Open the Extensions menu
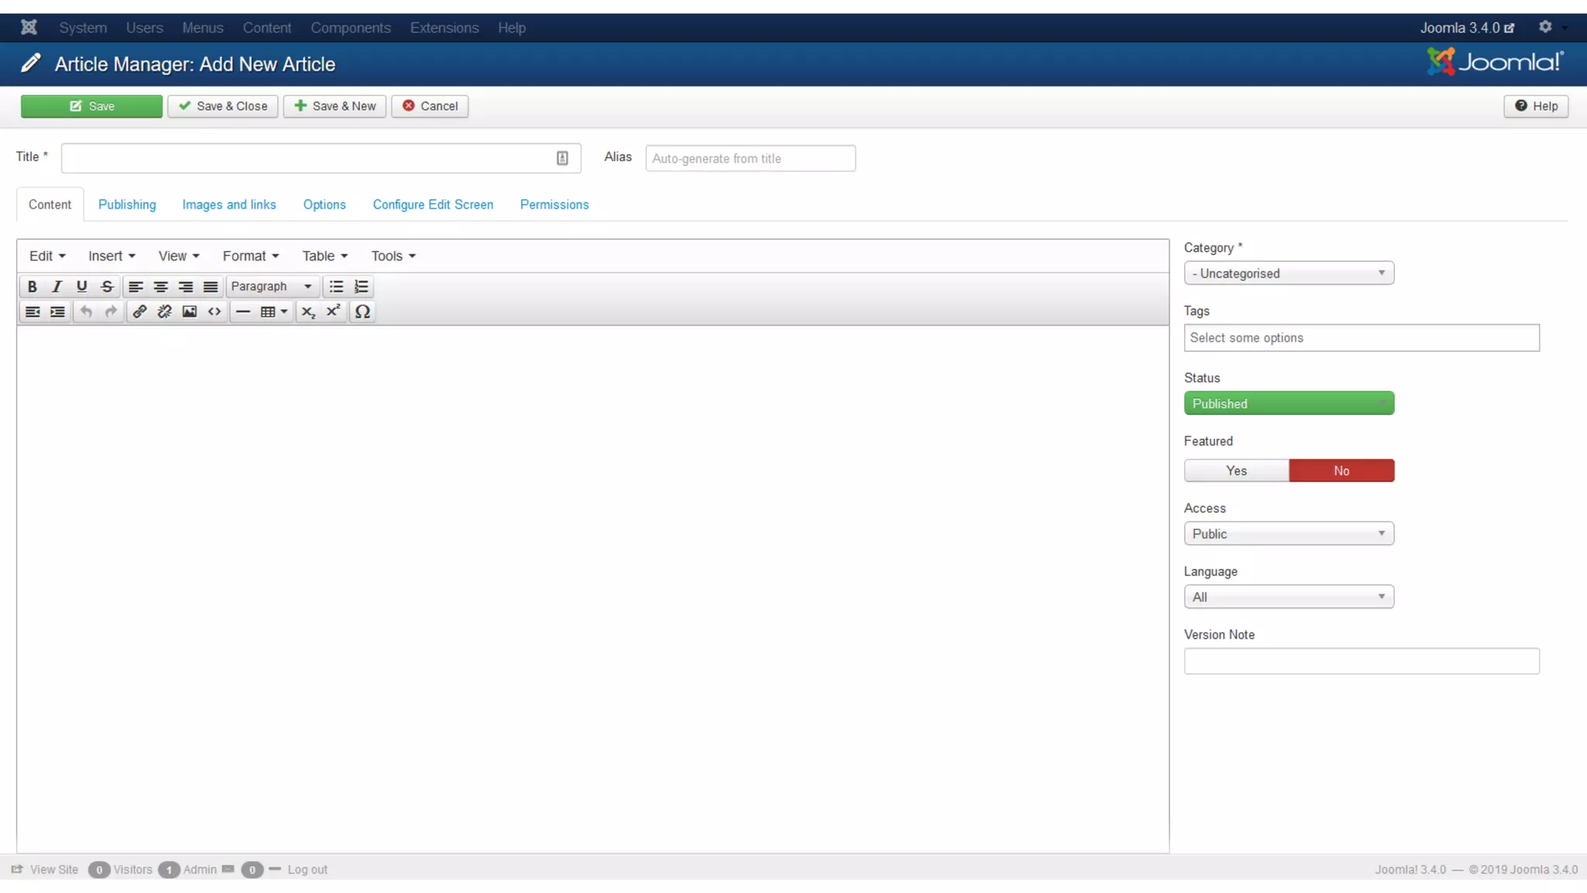 (x=444, y=28)
